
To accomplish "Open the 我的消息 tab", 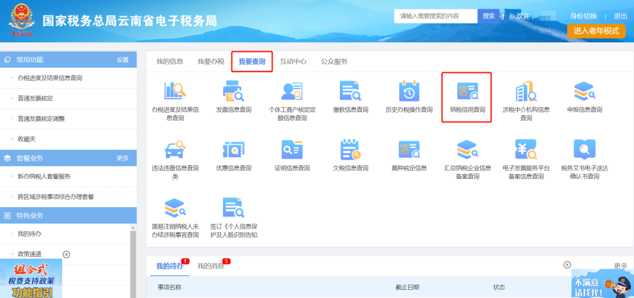I will click(211, 266).
